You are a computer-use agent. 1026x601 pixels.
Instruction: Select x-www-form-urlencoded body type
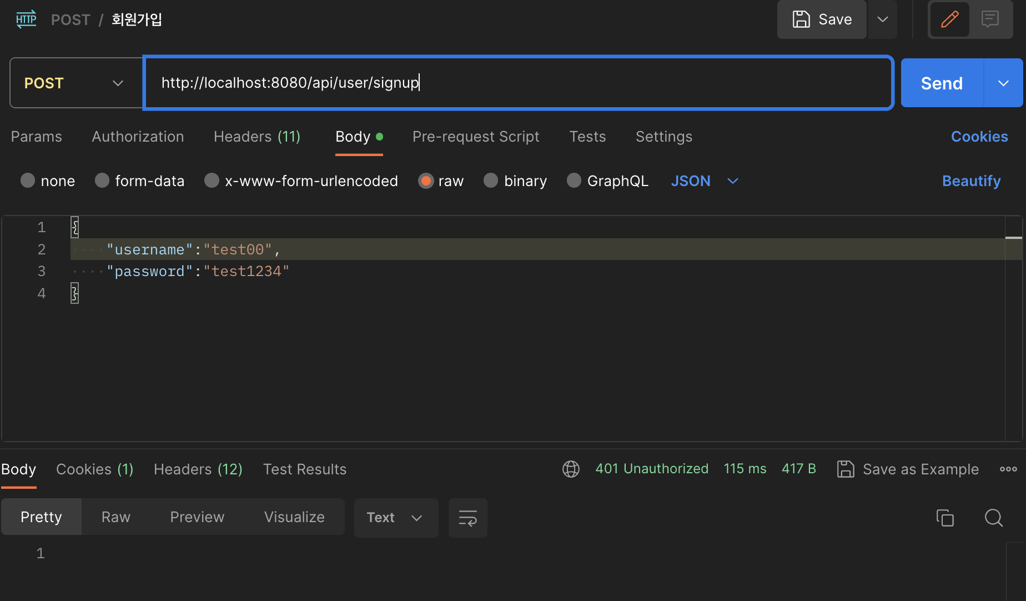click(212, 181)
